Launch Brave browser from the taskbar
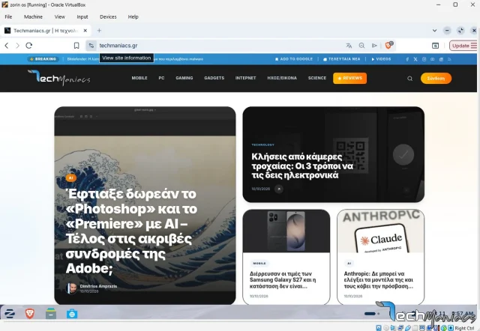The height and width of the screenshot is (331, 480). point(30,314)
